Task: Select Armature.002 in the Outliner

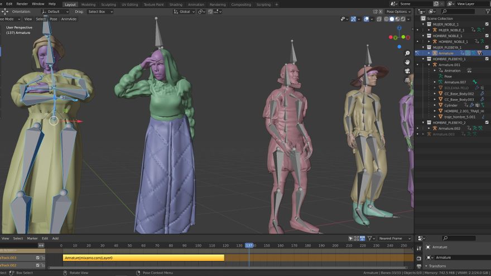Action: click(449, 128)
